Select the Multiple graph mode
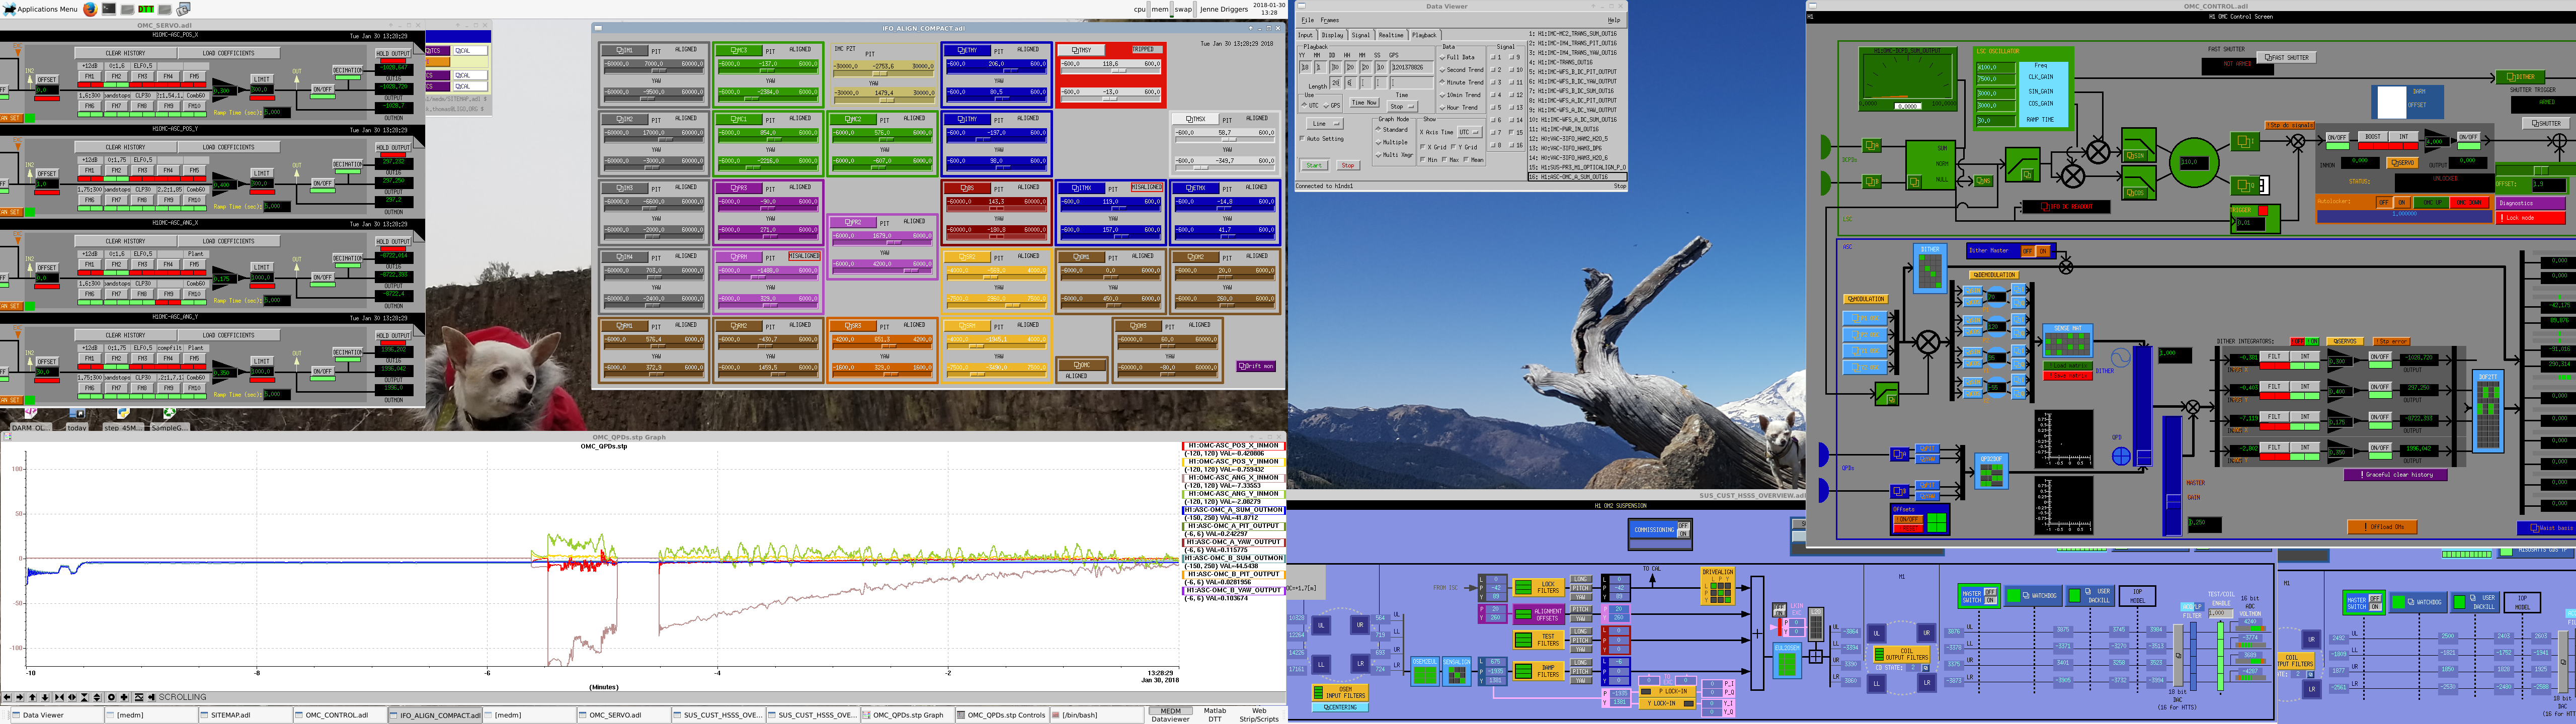The image size is (2576, 724). (x=1392, y=143)
